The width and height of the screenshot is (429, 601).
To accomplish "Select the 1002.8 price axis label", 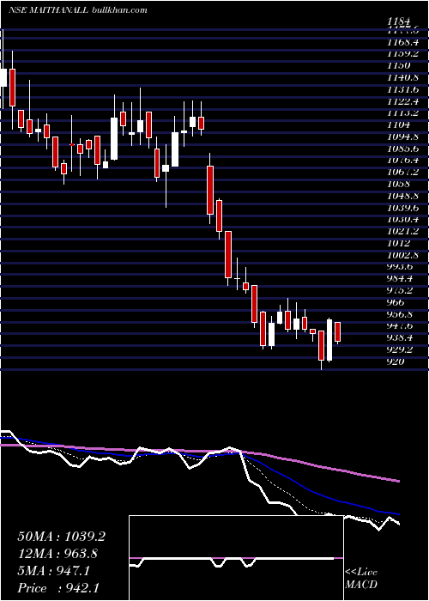I will (402, 255).
